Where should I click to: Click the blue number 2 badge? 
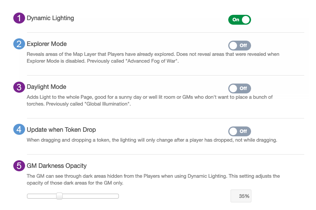pos(19,44)
